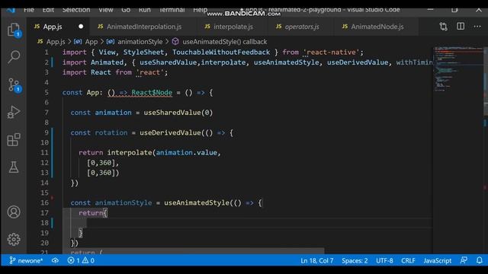This screenshot has height=274, width=488.
Task: Open the Accounts menu icon
Action: coord(14,212)
